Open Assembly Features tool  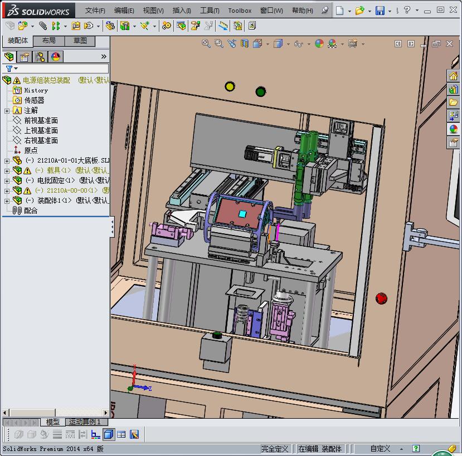click(x=125, y=26)
